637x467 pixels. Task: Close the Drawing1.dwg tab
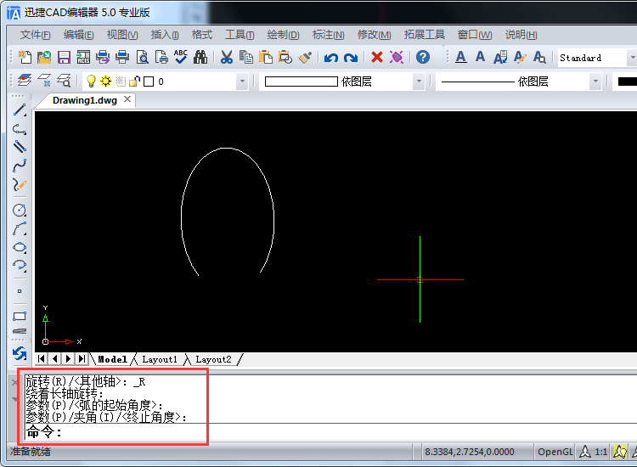tap(127, 99)
